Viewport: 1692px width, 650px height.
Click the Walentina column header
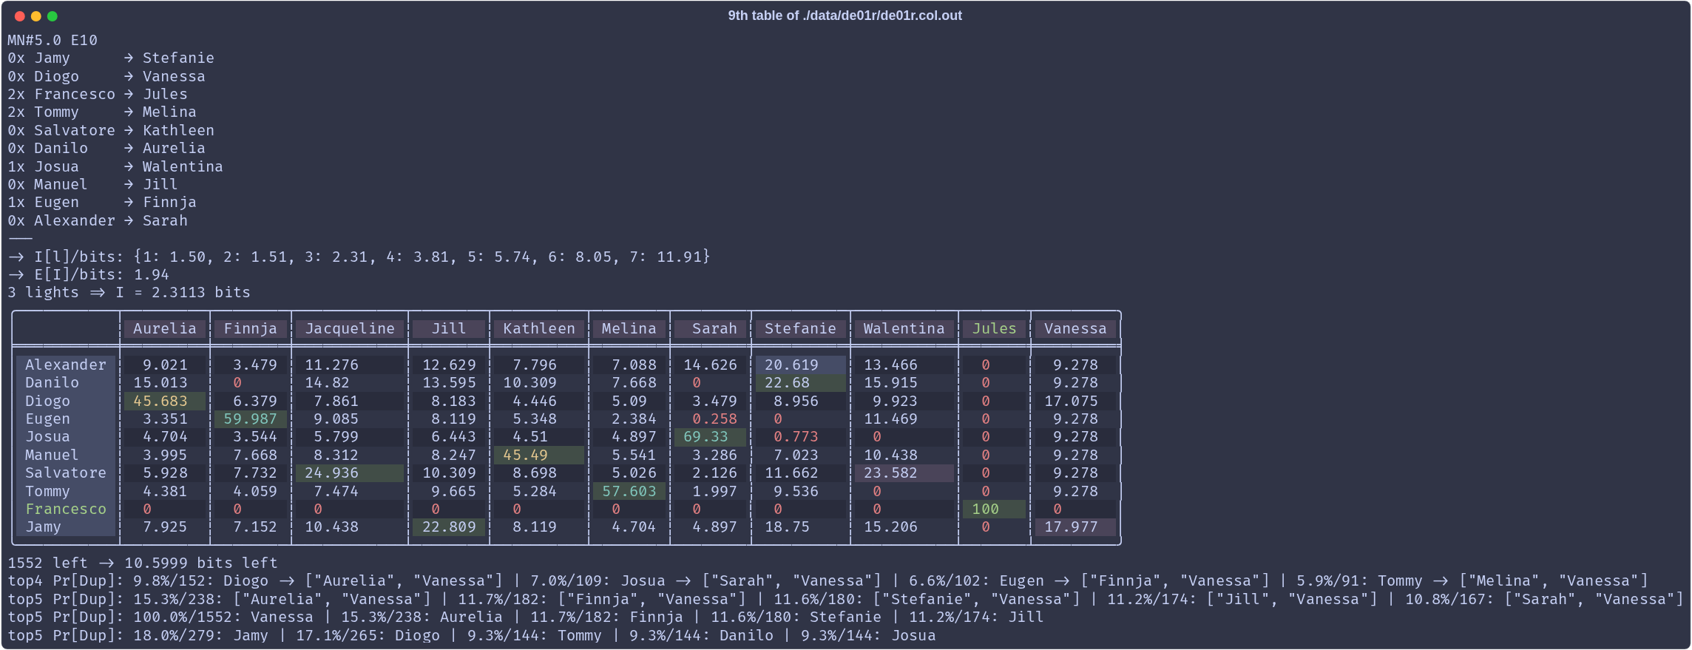pyautogui.click(x=904, y=328)
